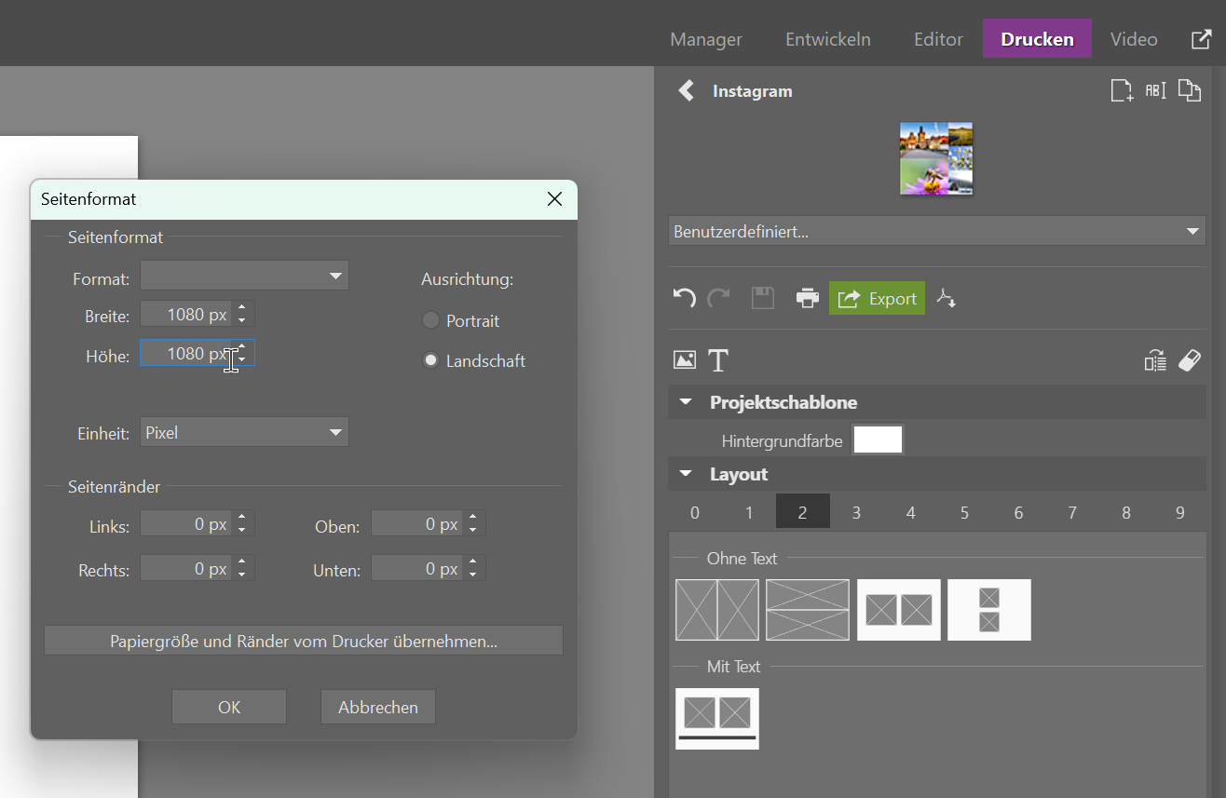Click the white Hintergrundfarbe swatch
The image size is (1226, 798).
point(878,440)
